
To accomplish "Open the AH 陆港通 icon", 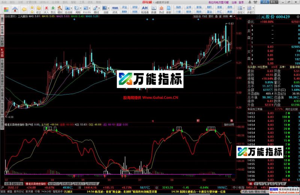I will [x=145, y=9].
